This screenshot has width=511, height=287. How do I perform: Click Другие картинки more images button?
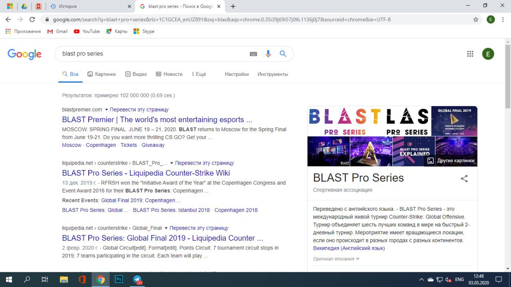451,160
